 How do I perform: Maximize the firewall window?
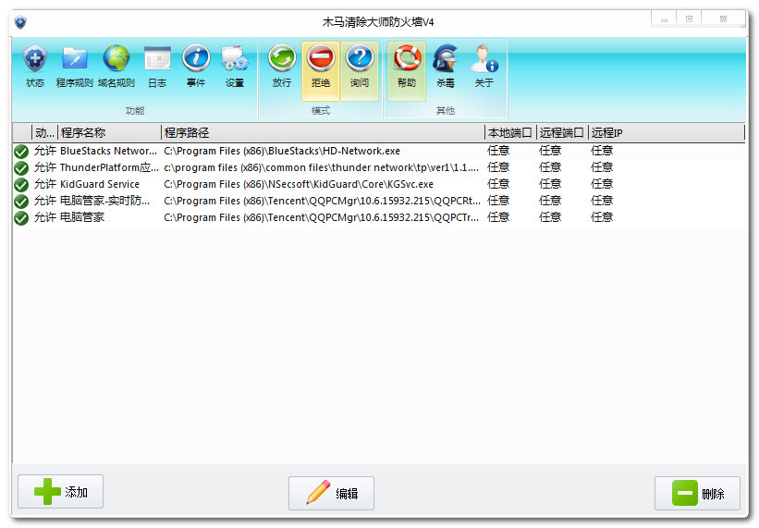[689, 18]
